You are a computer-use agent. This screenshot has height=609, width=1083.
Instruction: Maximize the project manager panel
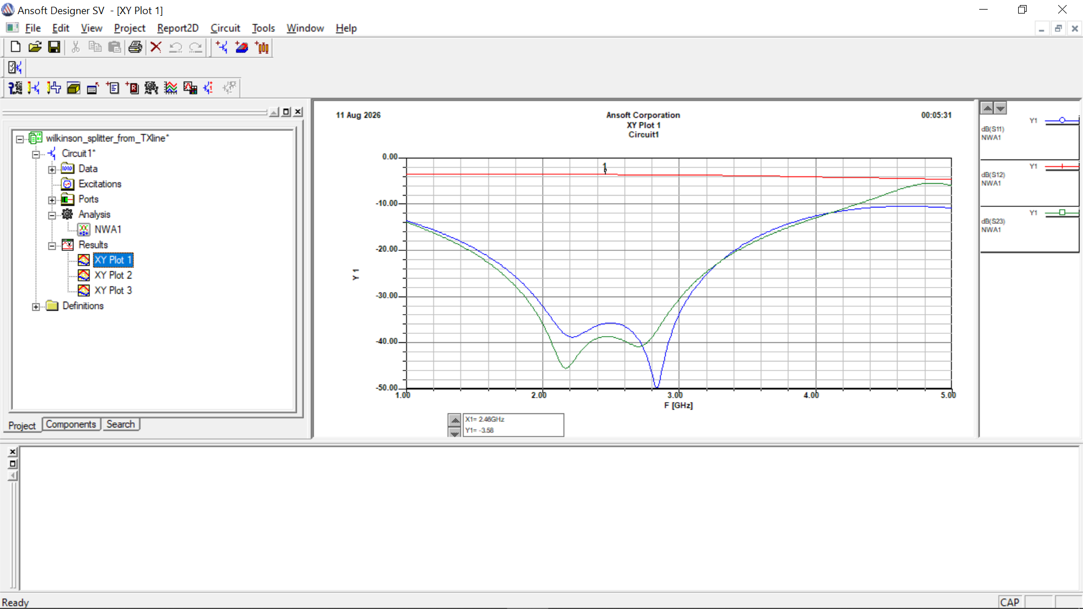(287, 112)
